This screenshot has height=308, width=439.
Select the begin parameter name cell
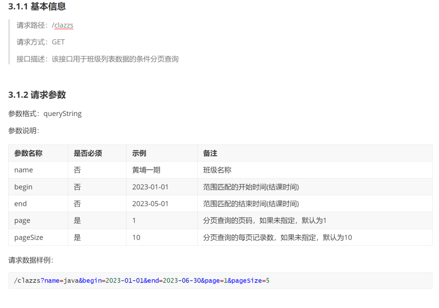coord(23,187)
